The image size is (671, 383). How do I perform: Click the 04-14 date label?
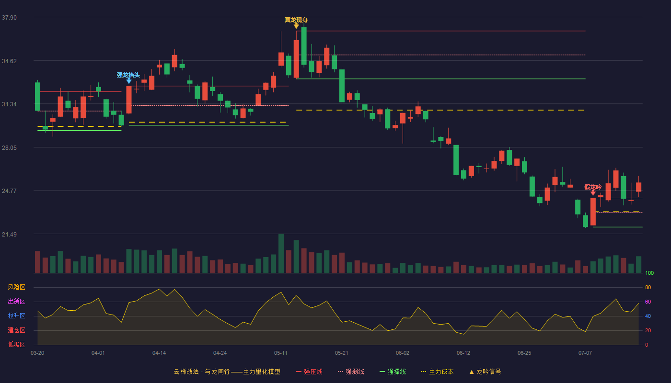pos(159,353)
